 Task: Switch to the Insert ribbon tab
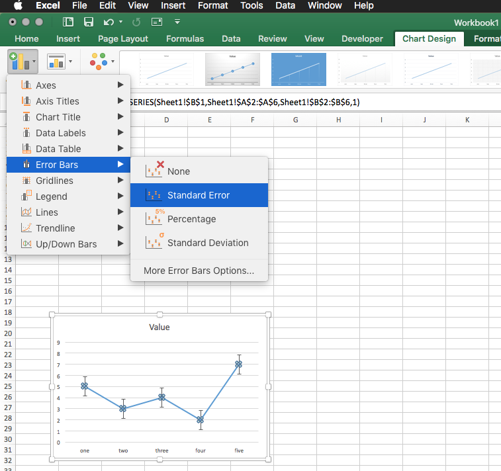pyautogui.click(x=68, y=38)
